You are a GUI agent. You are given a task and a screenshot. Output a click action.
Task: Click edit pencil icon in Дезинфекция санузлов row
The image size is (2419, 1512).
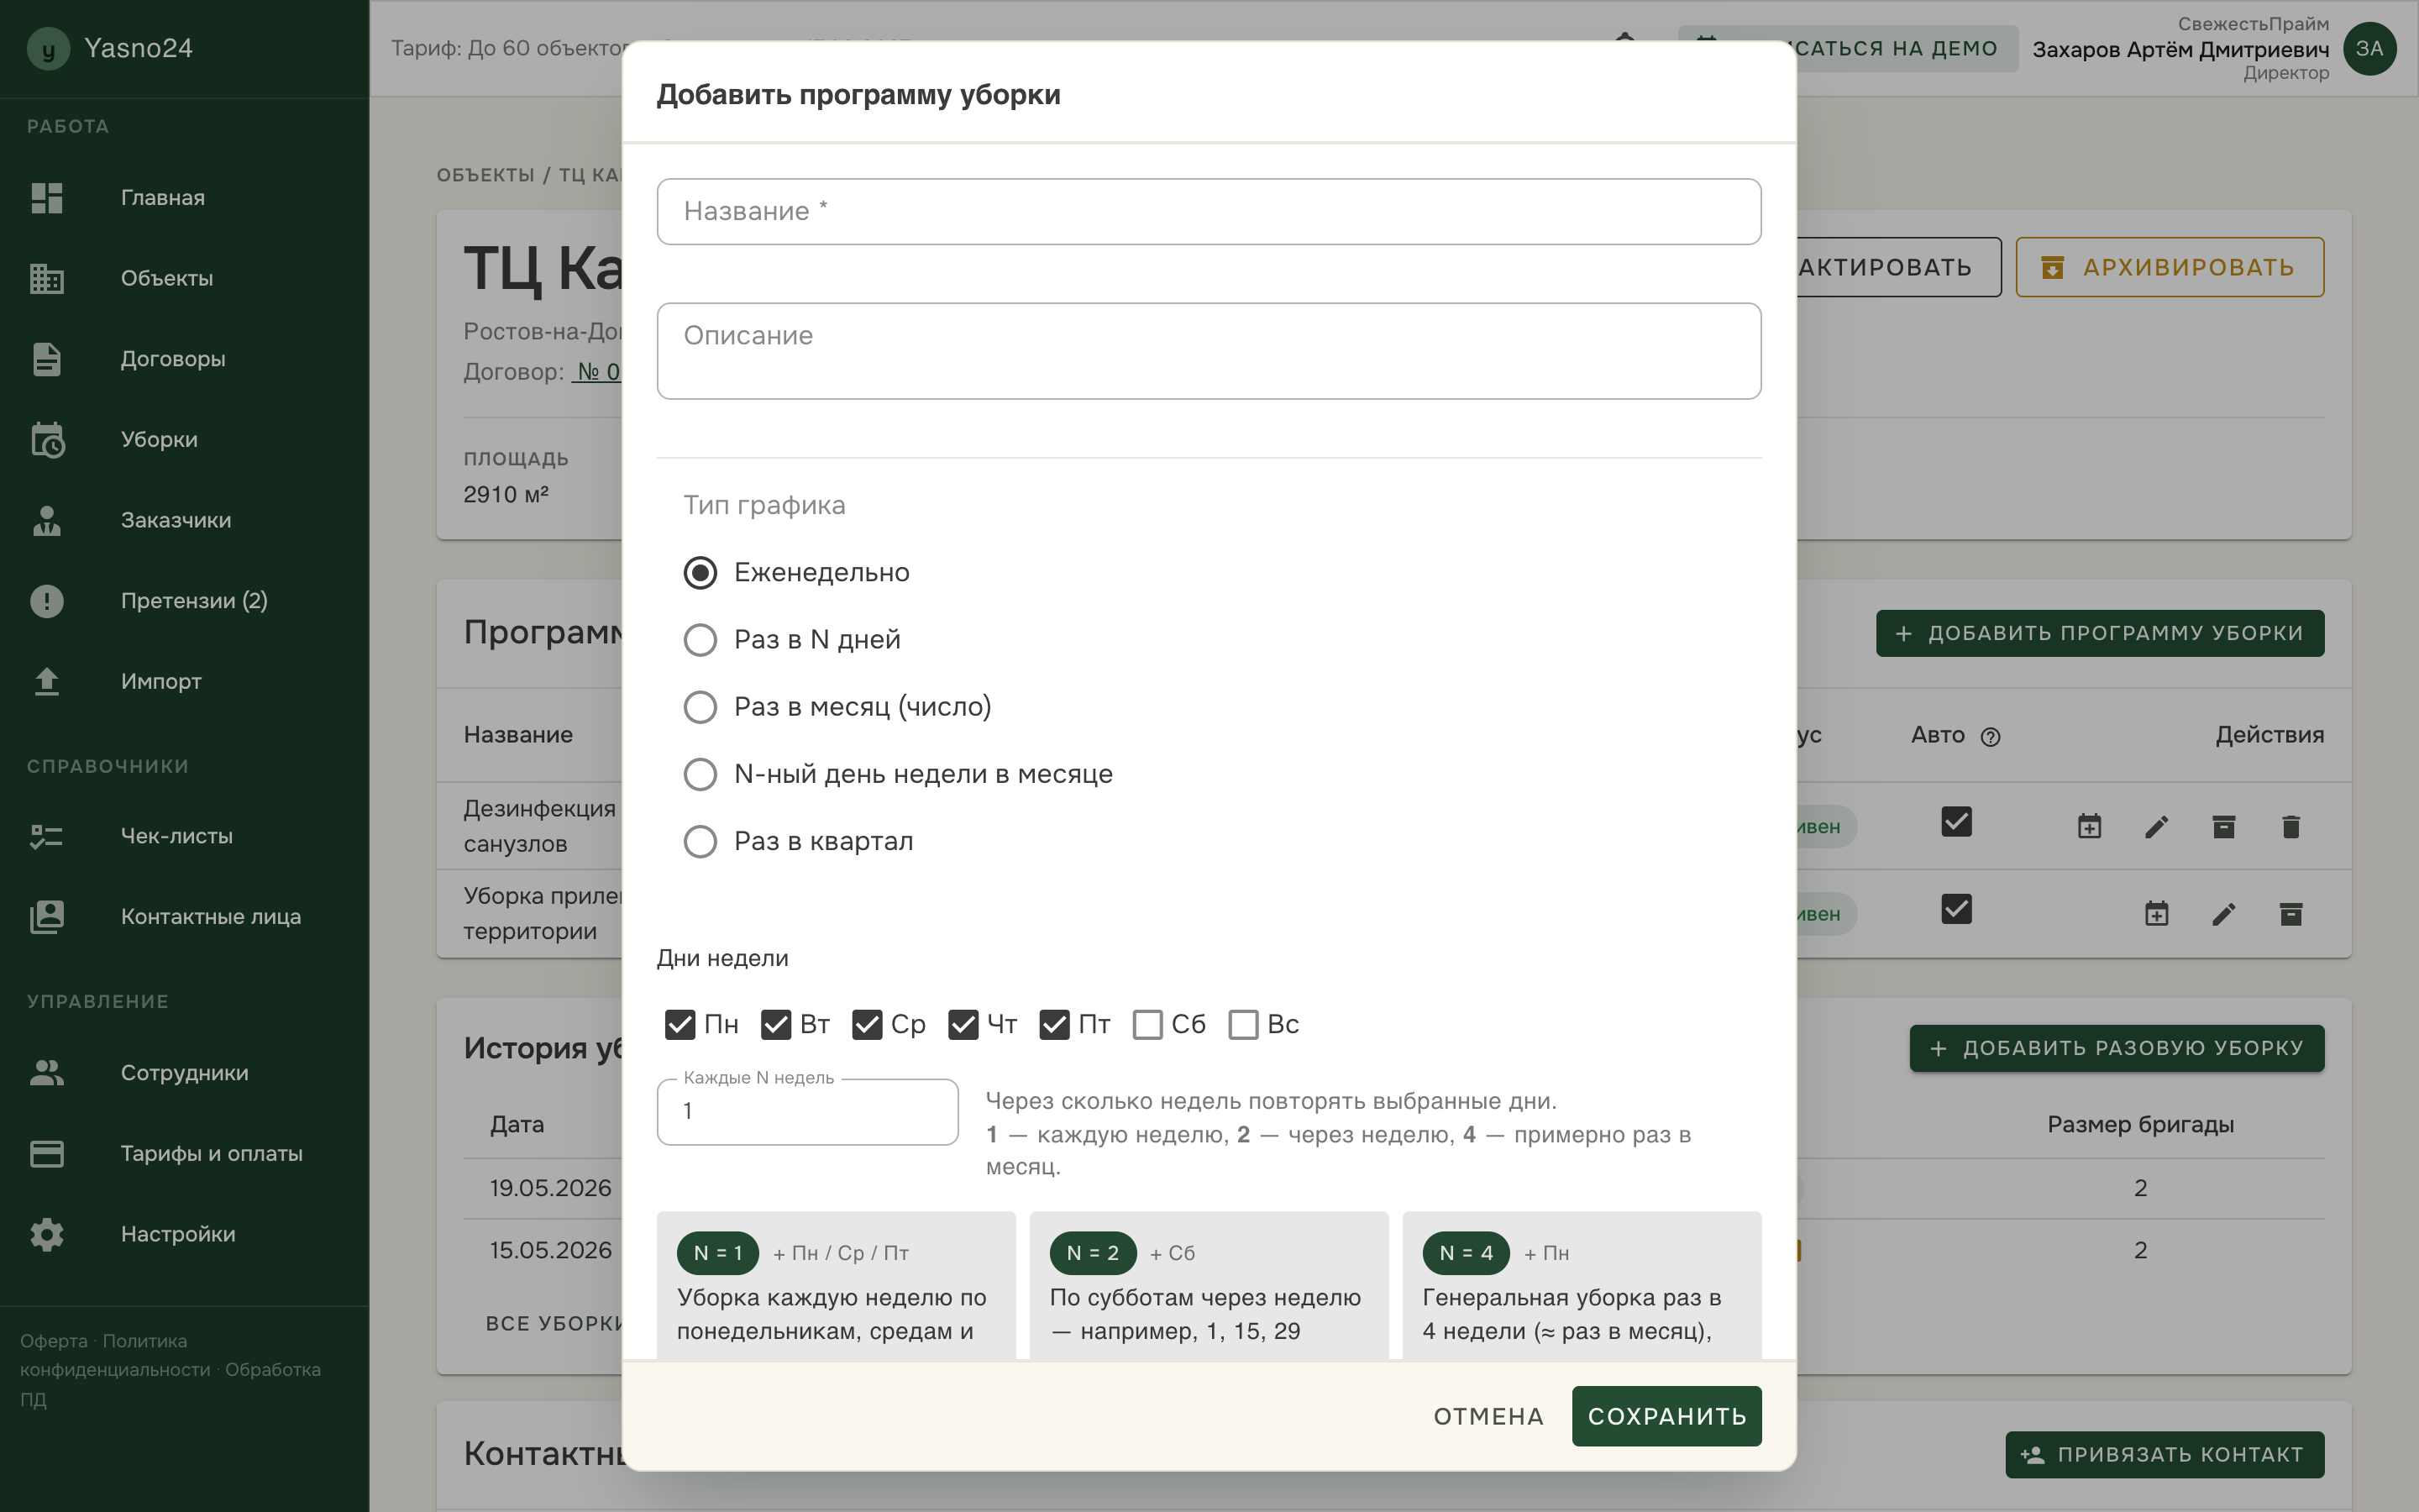coord(2156,827)
